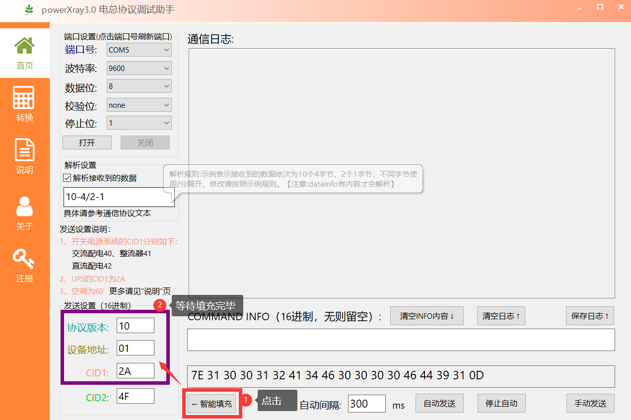
Task: Focus the 设备地址 input field
Action: (x=136, y=348)
